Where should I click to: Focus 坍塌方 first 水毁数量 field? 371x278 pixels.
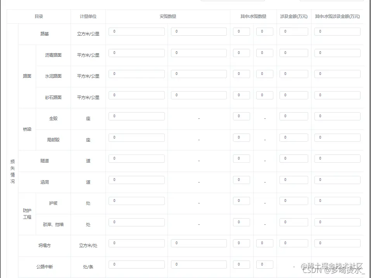click(x=242, y=243)
